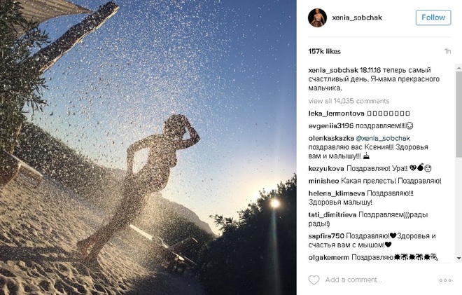The image size is (462, 295).
Task: Click the 1h post timestamp
Action: (x=447, y=51)
